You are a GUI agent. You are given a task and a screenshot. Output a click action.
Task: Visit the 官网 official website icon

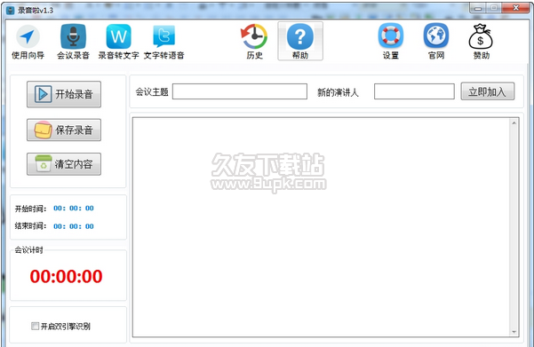(436, 42)
